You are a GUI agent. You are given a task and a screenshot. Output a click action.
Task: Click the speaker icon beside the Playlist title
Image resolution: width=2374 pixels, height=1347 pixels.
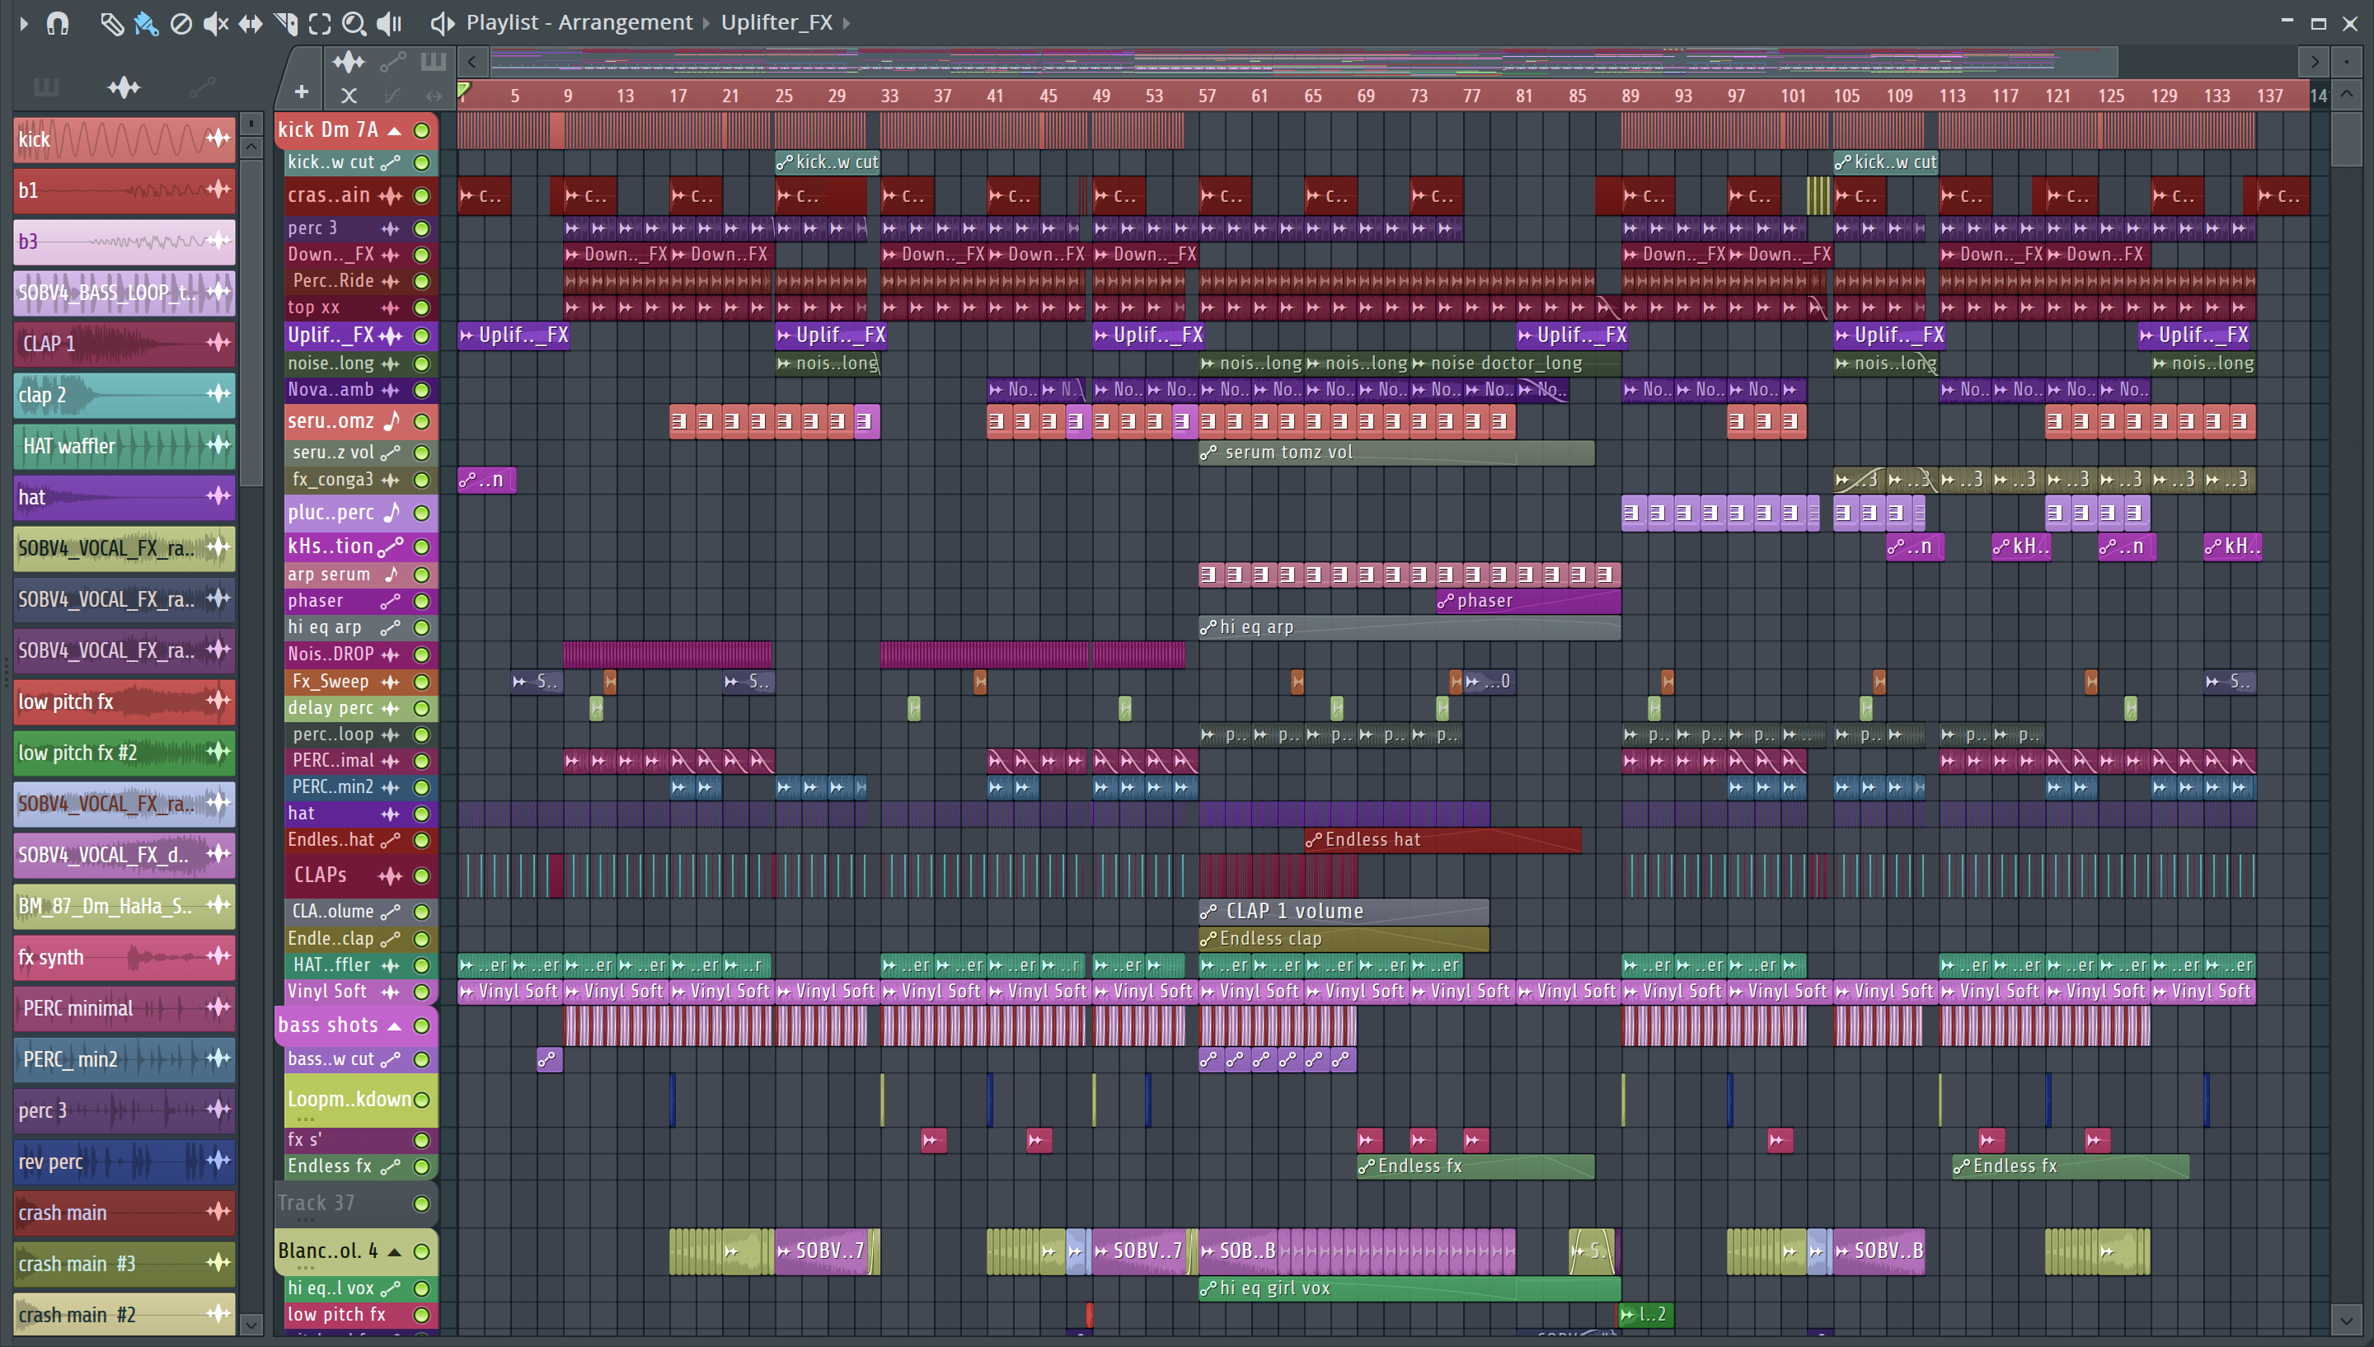click(443, 22)
